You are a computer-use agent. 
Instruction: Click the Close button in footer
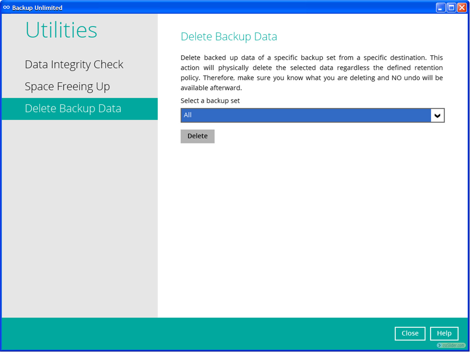click(x=410, y=333)
